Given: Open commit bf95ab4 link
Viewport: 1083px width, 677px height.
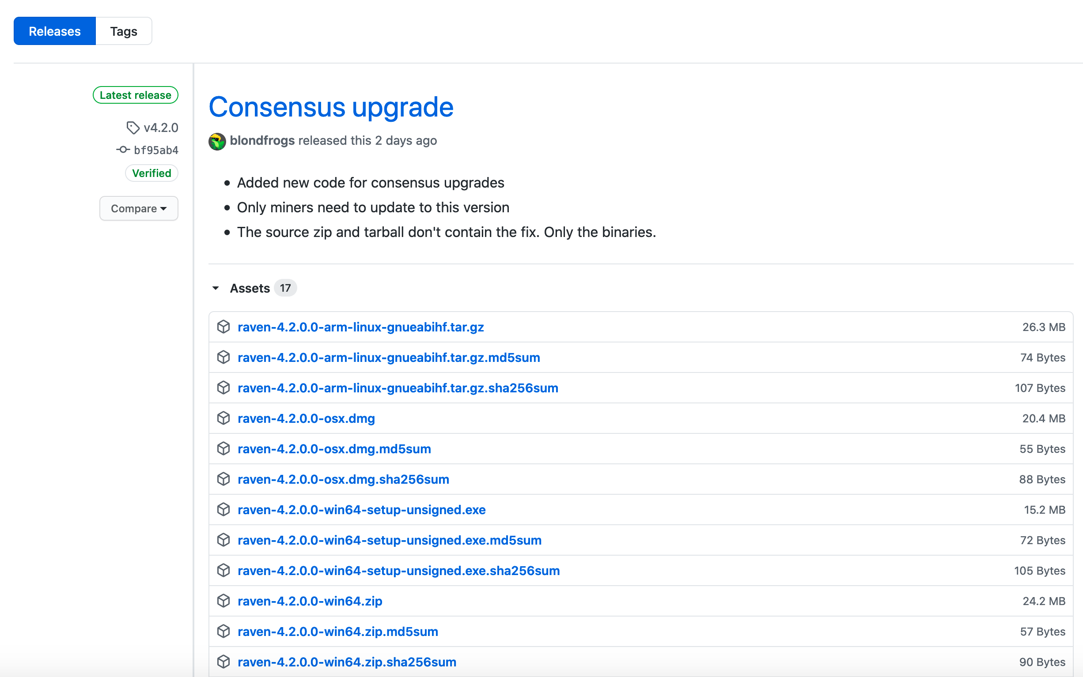Looking at the screenshot, I should 156,150.
